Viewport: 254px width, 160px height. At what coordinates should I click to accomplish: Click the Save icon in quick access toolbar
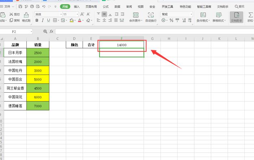tap(20, 6)
